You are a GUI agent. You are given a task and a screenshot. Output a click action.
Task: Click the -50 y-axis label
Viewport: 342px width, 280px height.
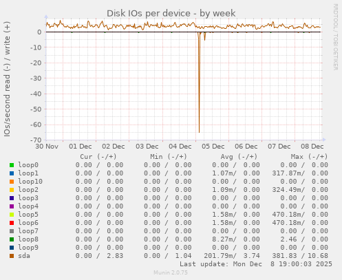pos(36,109)
